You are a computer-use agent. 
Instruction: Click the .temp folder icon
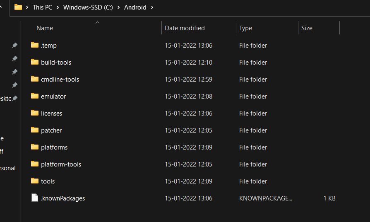(35, 45)
